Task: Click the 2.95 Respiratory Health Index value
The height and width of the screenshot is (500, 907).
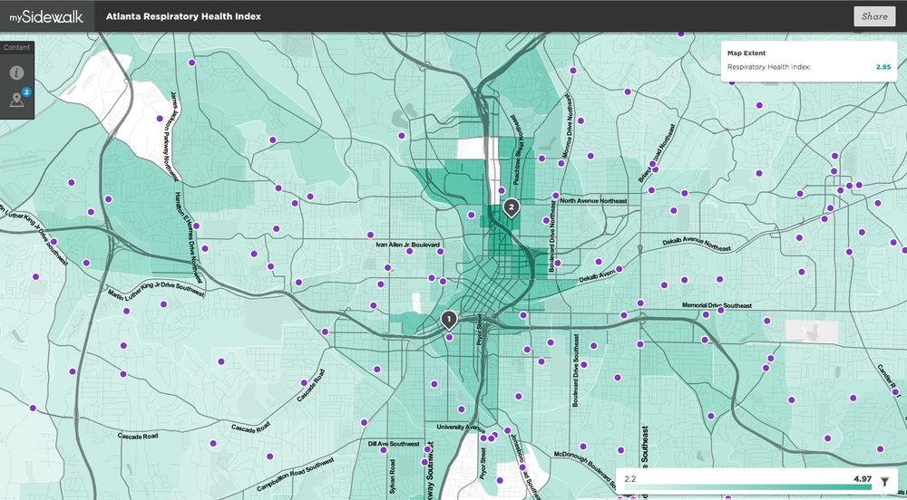Action: [x=883, y=67]
